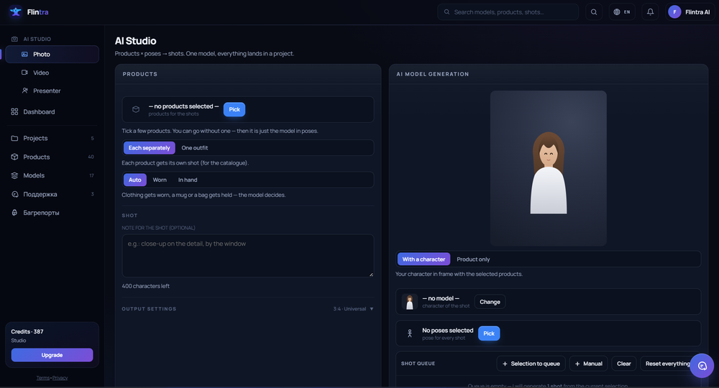
Task: Go to Dashboard
Action: point(52,112)
